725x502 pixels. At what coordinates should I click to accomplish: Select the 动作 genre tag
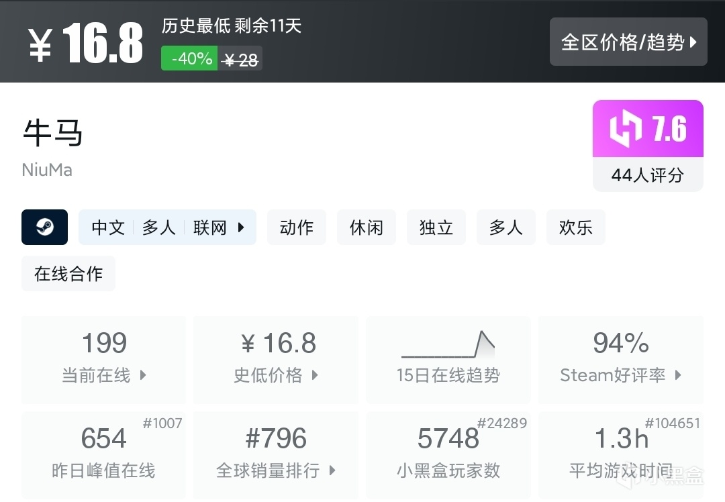tap(297, 228)
